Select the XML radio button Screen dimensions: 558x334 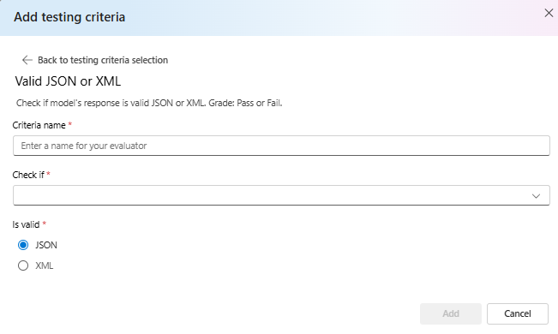click(23, 265)
